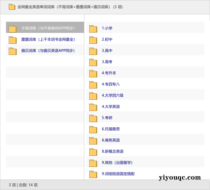Click the folder icon for 墨墨词库
The width and height of the screenshot is (210, 190).
pyautogui.click(x=13, y=40)
